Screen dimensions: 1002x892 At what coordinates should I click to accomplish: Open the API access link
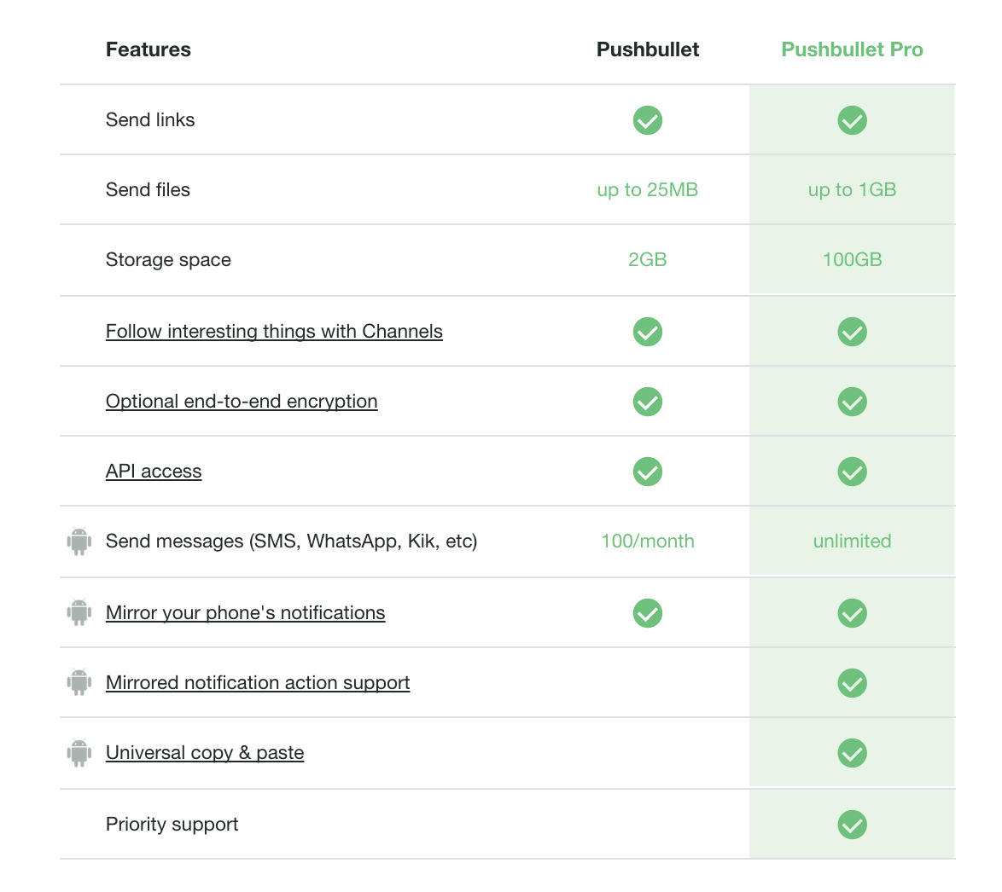coord(154,471)
